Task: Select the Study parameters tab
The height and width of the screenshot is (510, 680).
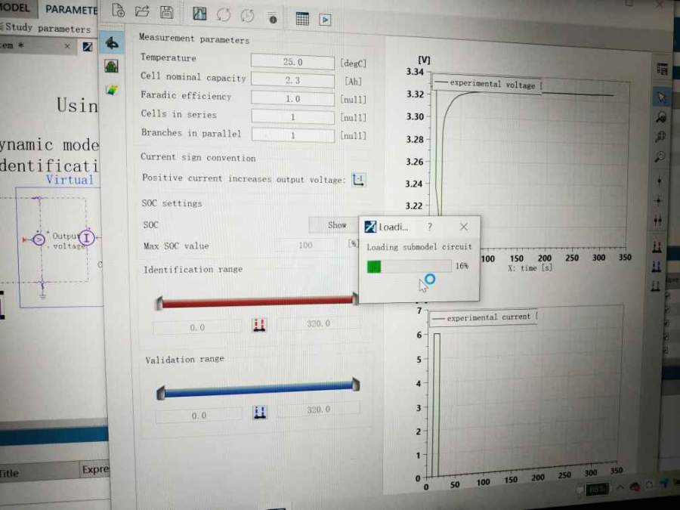Action: point(47,29)
